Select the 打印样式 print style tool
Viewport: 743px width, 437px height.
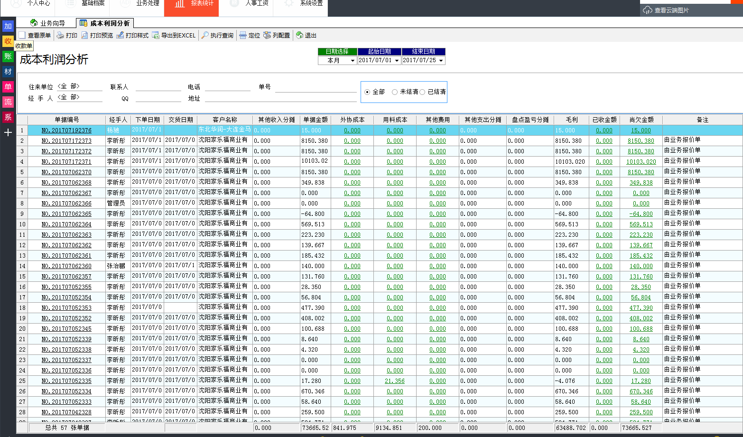[121, 35]
